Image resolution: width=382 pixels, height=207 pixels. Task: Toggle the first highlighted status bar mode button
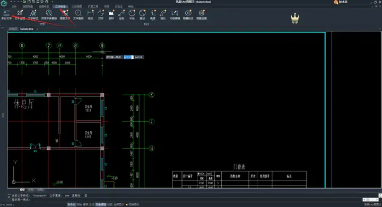(x=72, y=204)
